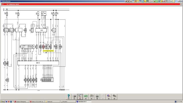Click the first back arrow in top toolbar

126,1
